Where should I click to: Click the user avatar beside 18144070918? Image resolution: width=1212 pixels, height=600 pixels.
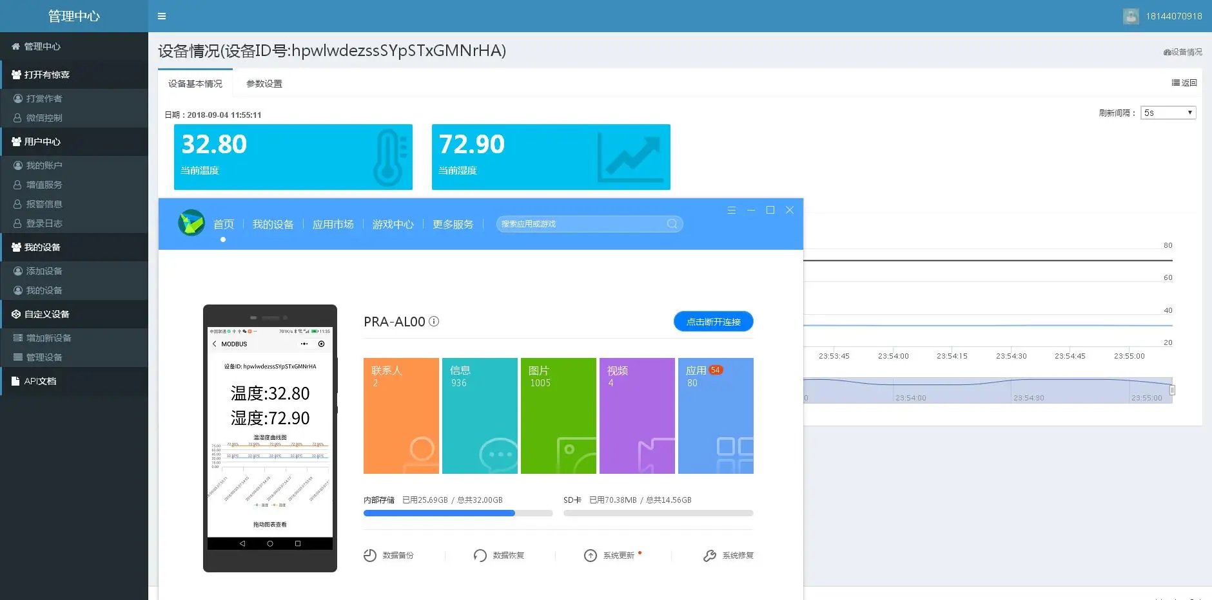tap(1131, 16)
